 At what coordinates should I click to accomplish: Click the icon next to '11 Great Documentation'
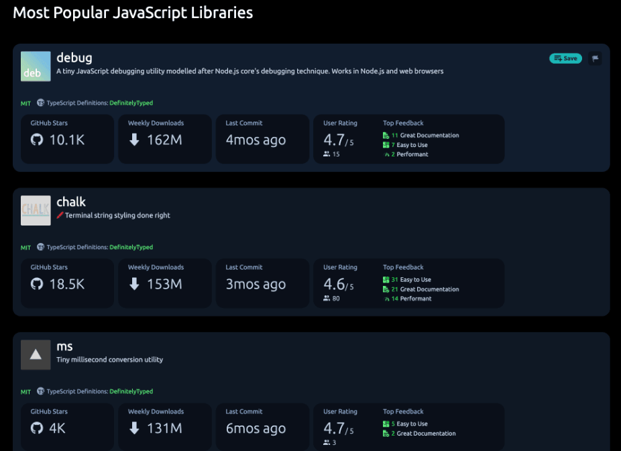pyautogui.click(x=386, y=136)
